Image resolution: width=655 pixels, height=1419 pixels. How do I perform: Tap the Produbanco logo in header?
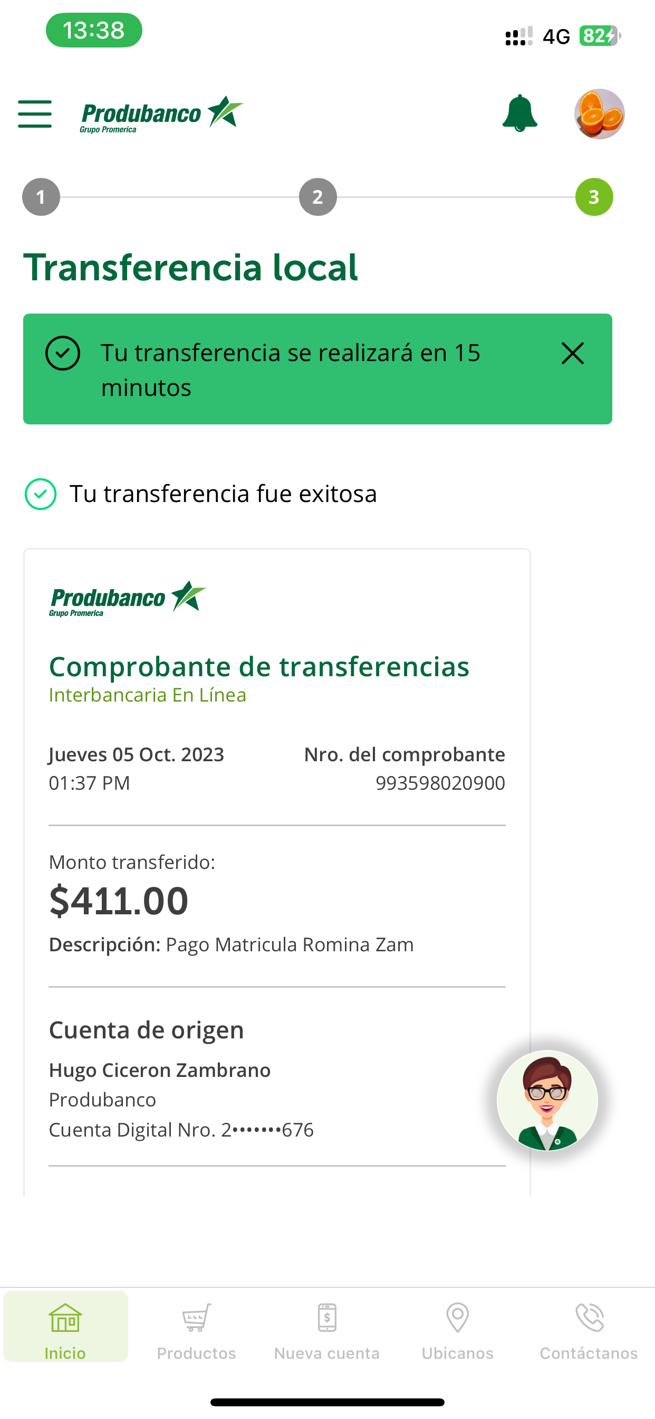161,115
